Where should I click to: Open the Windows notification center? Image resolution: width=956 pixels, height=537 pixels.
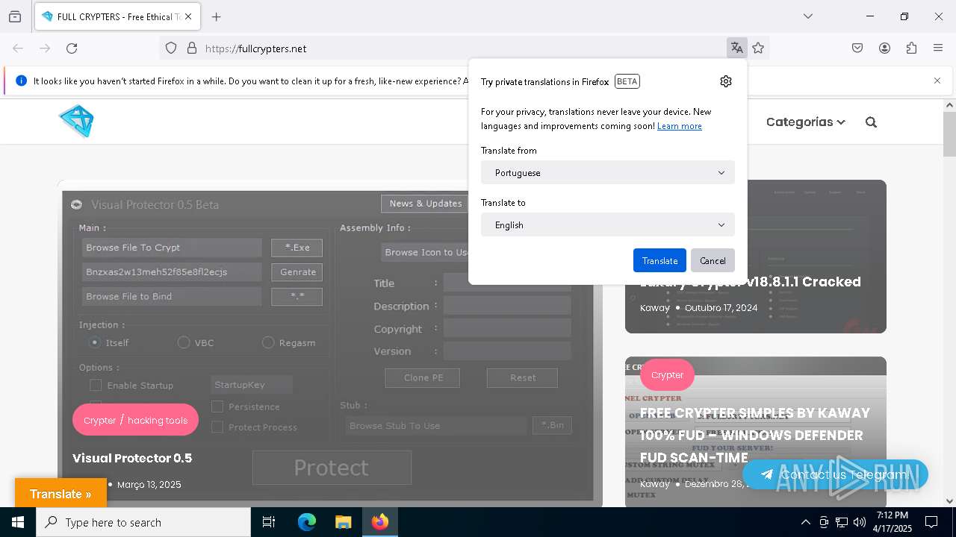pos(931,522)
